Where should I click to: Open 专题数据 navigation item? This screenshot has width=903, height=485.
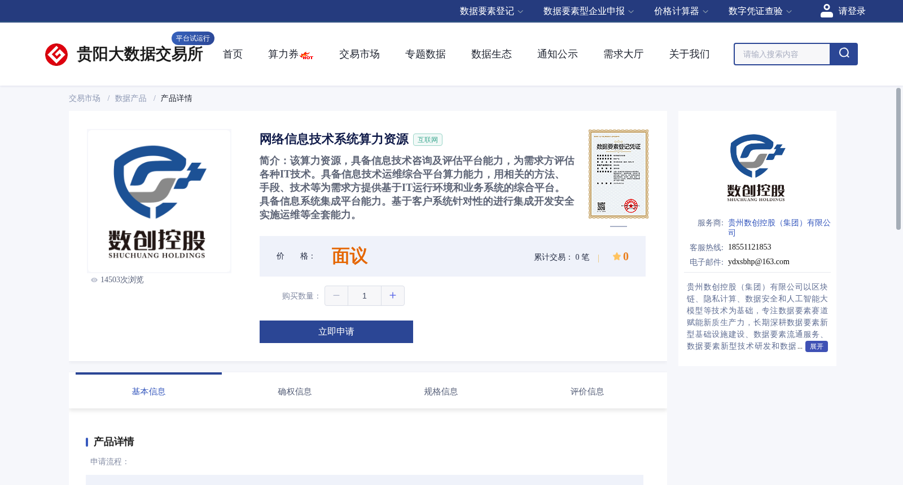coord(426,54)
